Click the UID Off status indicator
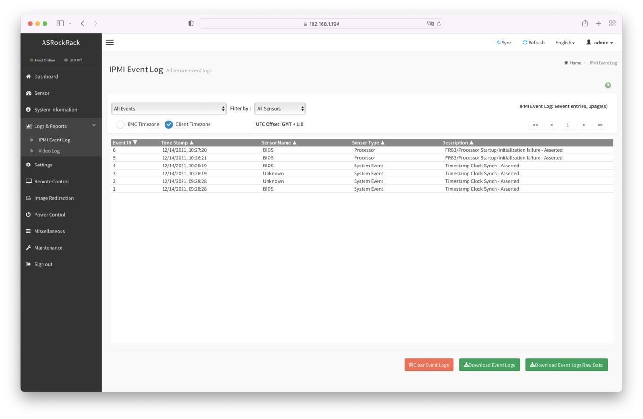 (73, 61)
